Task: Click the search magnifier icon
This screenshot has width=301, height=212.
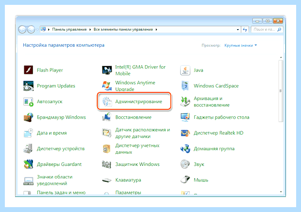Action: (279, 30)
